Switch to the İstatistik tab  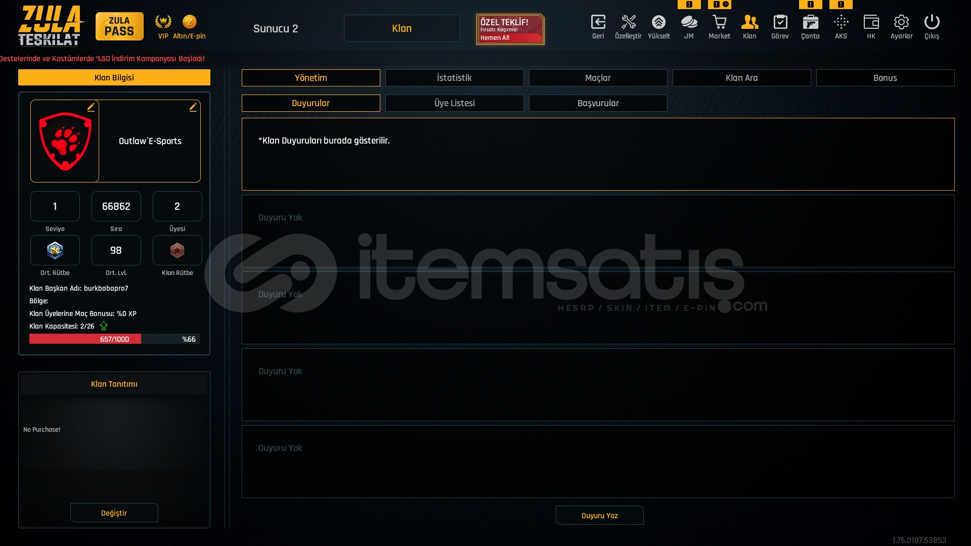coord(455,78)
